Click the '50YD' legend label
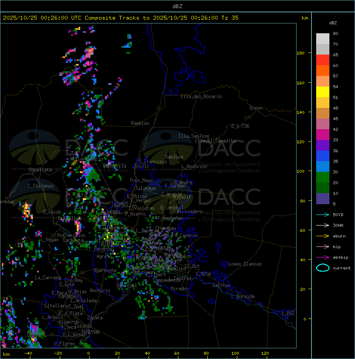Image resolution: width=355 pixels, height=359 pixels. click(338, 215)
